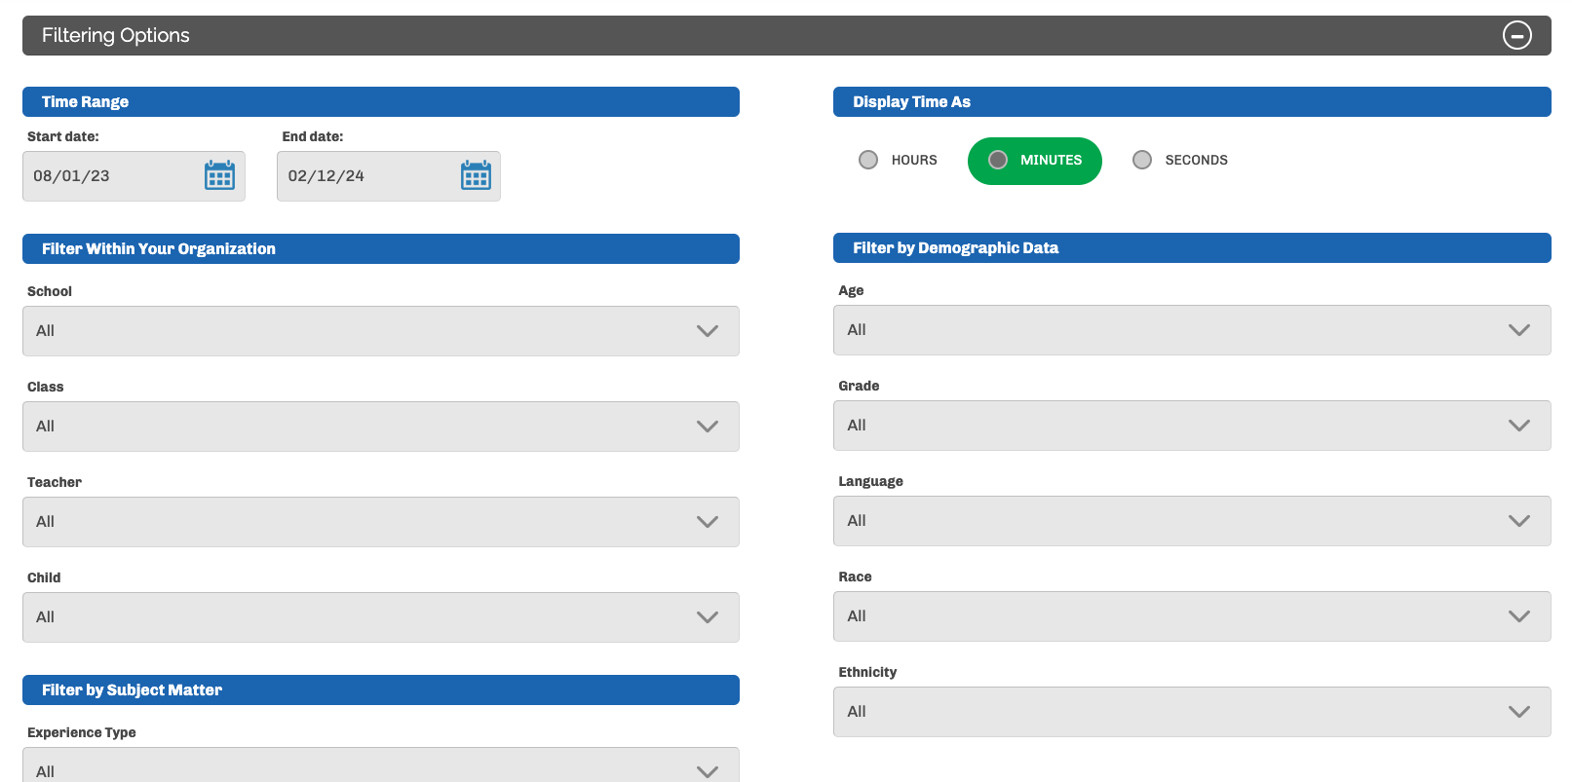Open the Class dropdown

(x=381, y=427)
